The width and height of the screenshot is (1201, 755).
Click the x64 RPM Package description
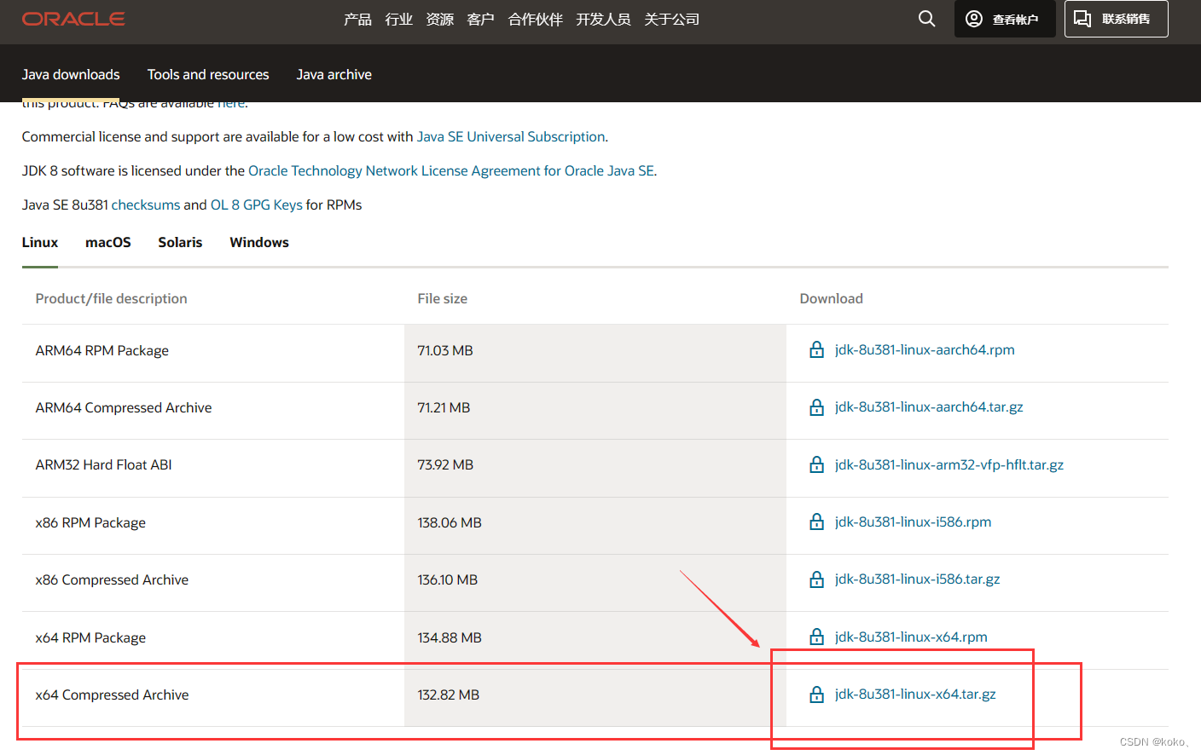(90, 637)
